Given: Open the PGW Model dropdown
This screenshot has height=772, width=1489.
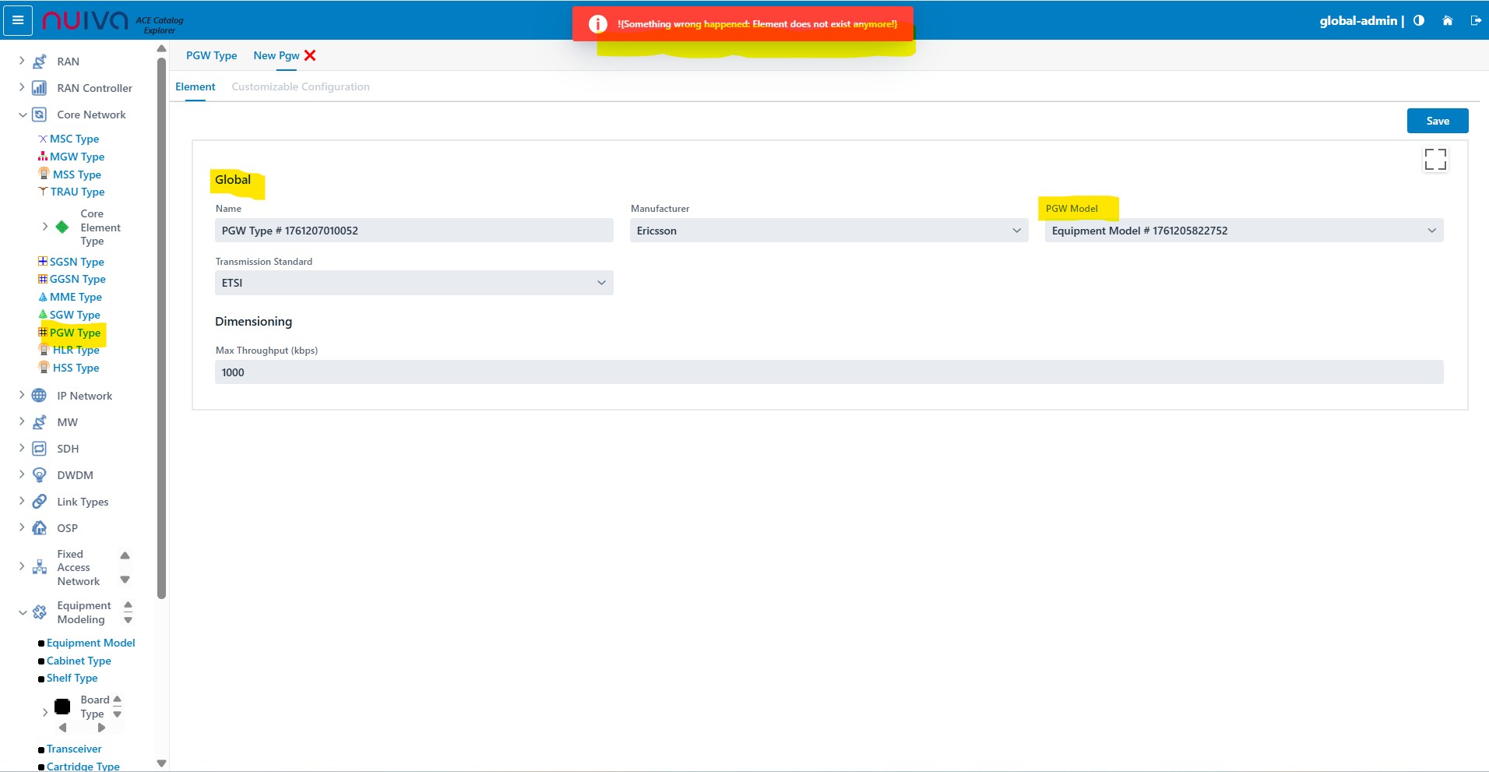Looking at the screenshot, I should pyautogui.click(x=1243, y=231).
